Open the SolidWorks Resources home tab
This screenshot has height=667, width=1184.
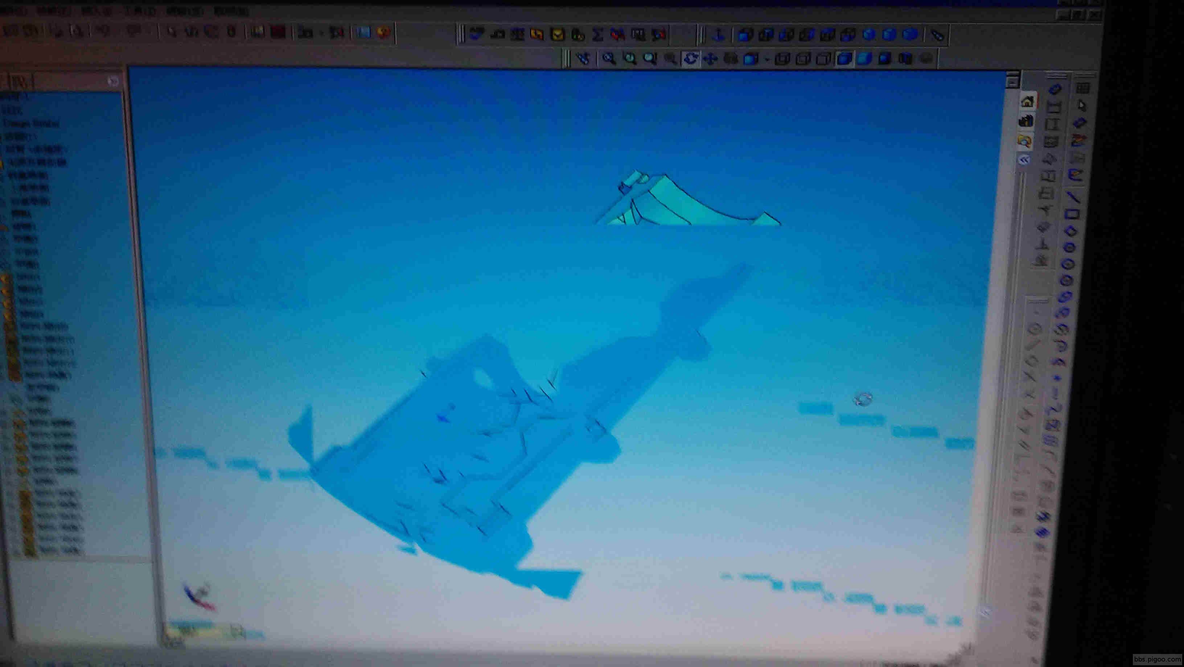pos(1028,101)
